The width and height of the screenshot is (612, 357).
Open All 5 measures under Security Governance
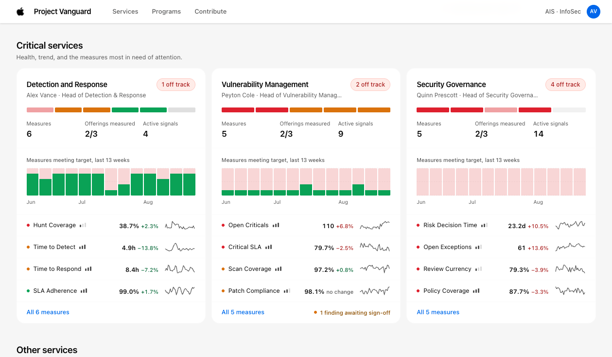tap(438, 312)
